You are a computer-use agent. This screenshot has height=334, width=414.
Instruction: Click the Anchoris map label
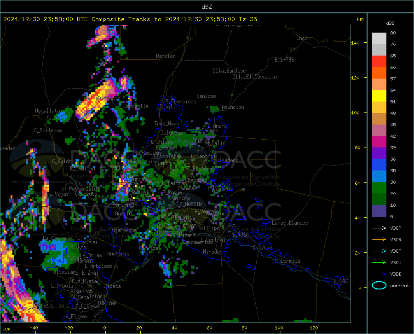(118, 254)
